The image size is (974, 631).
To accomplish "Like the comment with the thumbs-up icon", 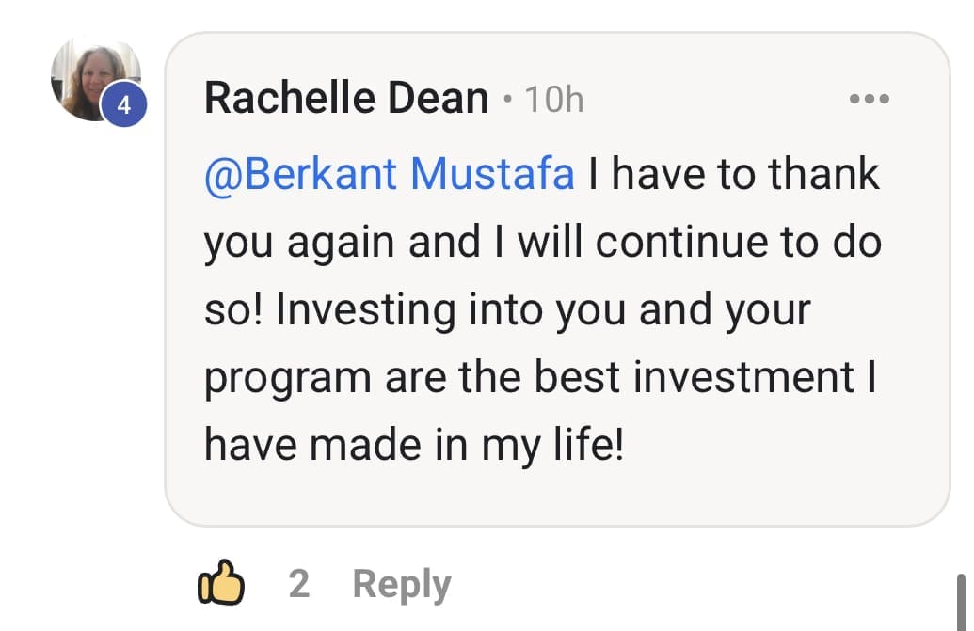I will click(x=221, y=584).
